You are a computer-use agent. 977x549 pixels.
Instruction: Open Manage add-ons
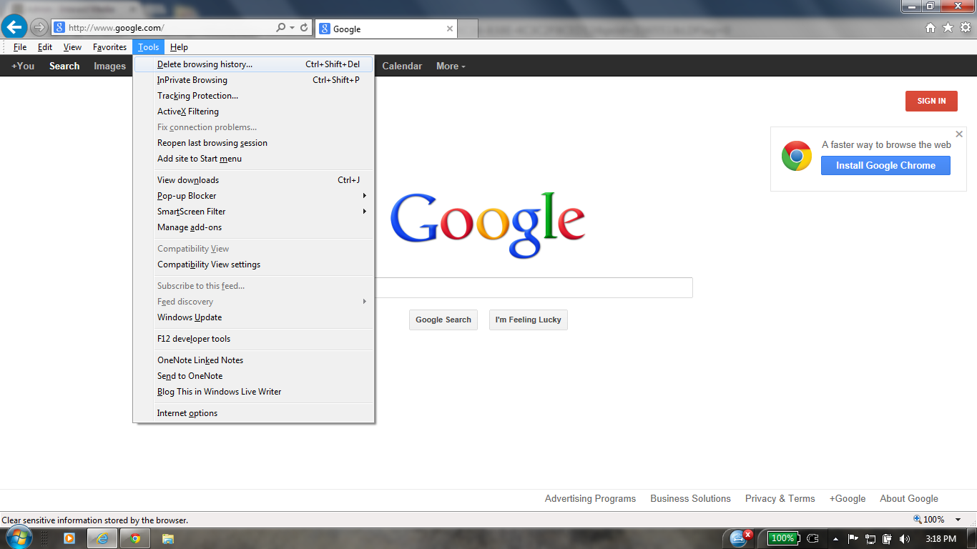(254, 227)
